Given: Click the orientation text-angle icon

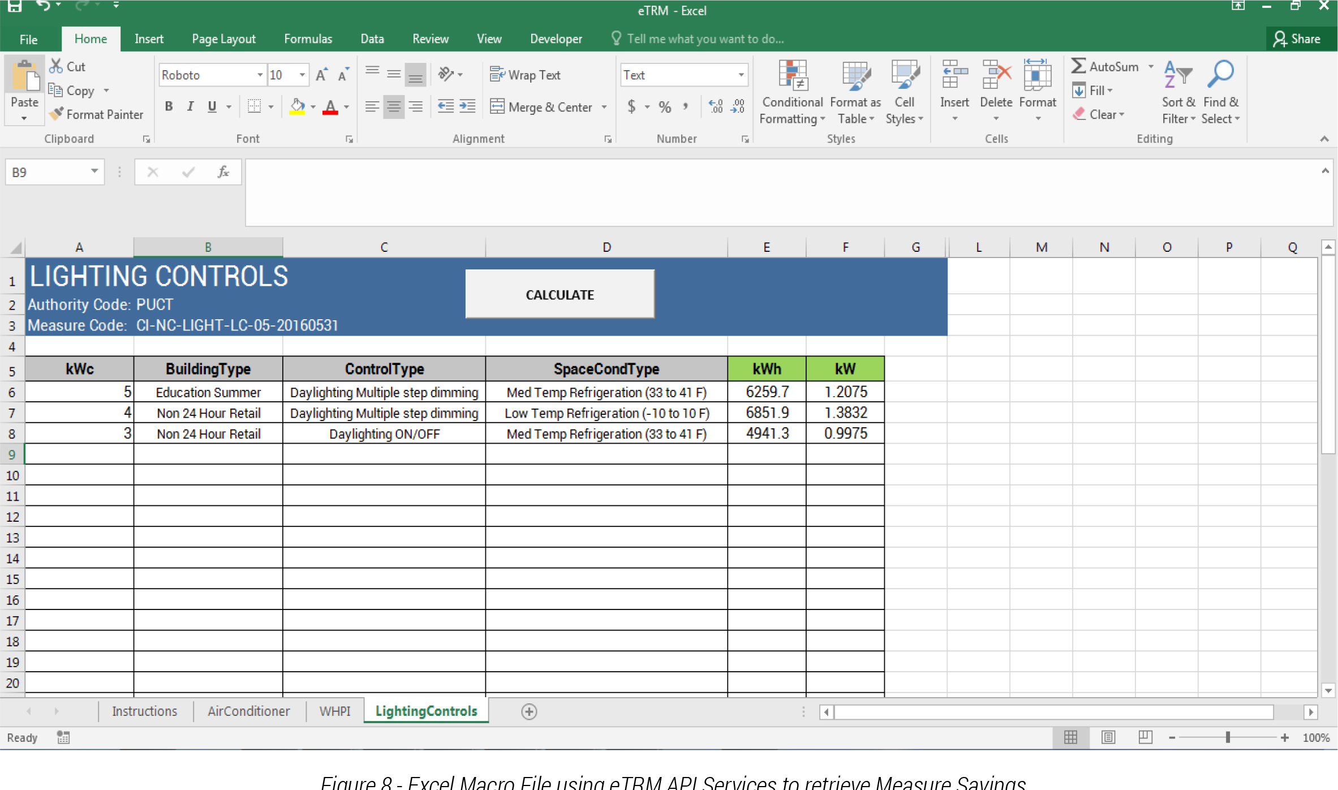Looking at the screenshot, I should (x=446, y=74).
